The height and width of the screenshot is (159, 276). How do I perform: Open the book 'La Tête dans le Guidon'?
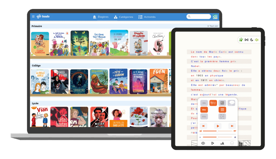tap(119, 81)
